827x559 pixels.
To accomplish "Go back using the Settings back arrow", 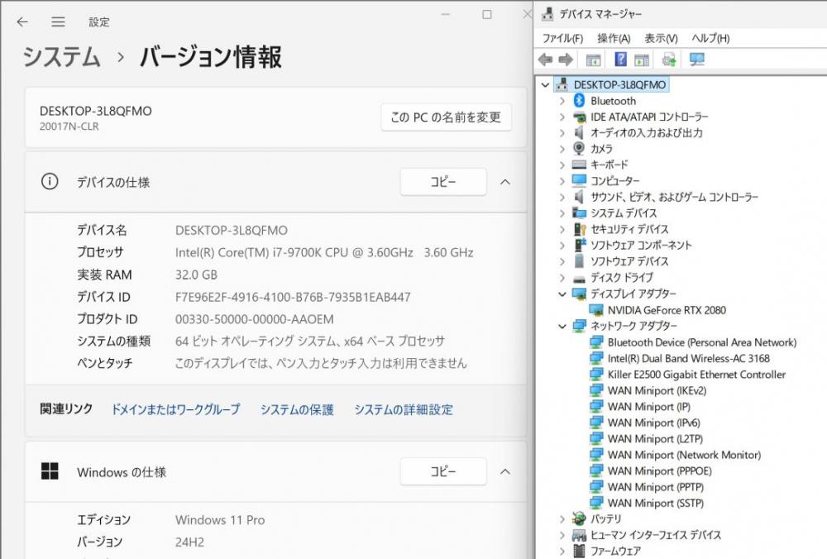I will [22, 21].
